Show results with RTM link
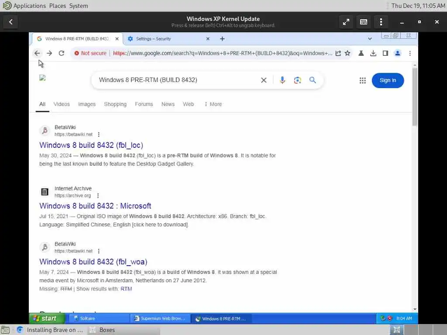 click(126, 289)
